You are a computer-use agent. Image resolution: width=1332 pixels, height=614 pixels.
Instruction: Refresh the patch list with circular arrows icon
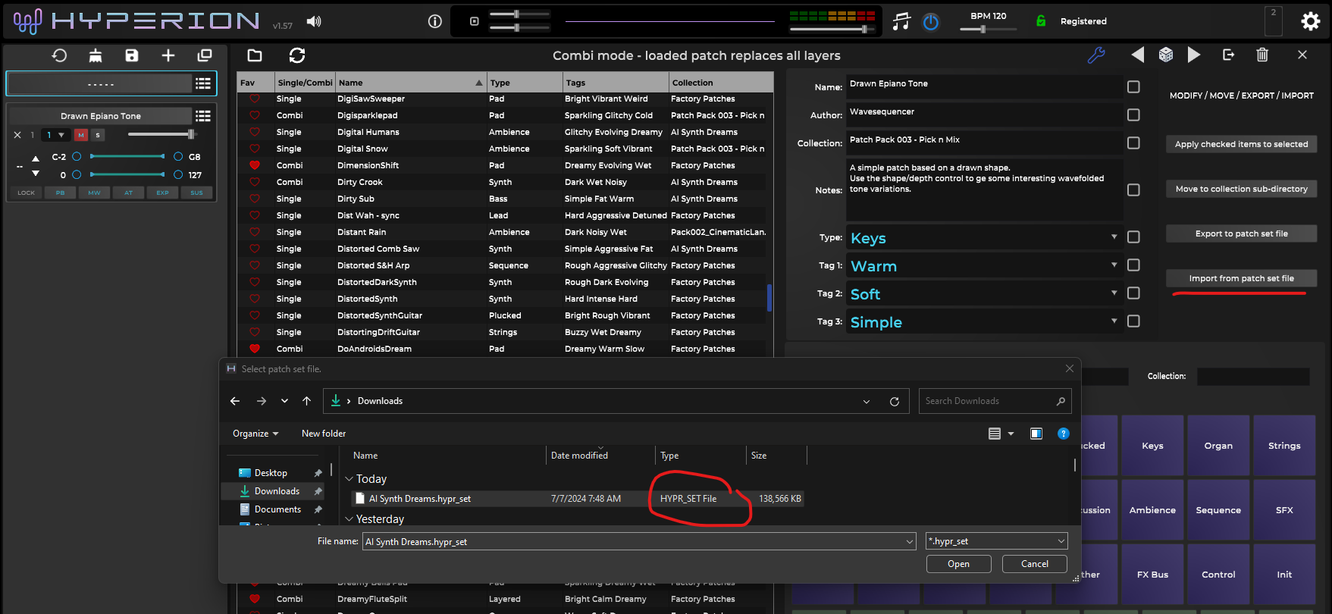click(297, 55)
